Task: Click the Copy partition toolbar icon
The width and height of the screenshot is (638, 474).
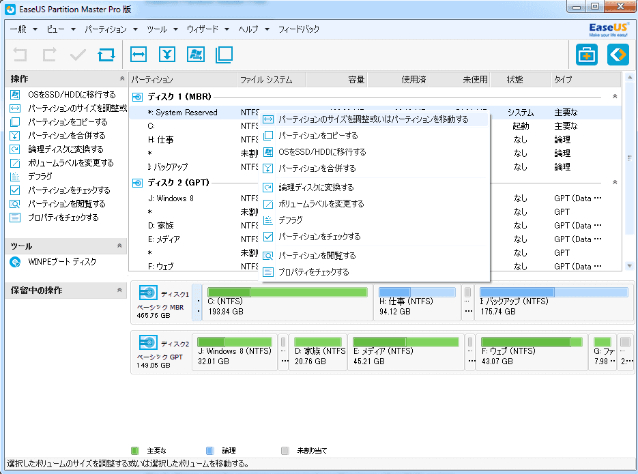Action: [224, 54]
